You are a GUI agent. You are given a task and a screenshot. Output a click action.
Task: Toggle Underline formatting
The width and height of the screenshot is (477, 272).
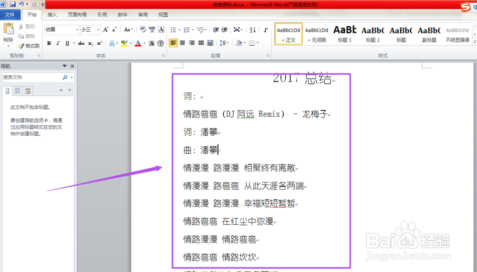tap(67, 43)
